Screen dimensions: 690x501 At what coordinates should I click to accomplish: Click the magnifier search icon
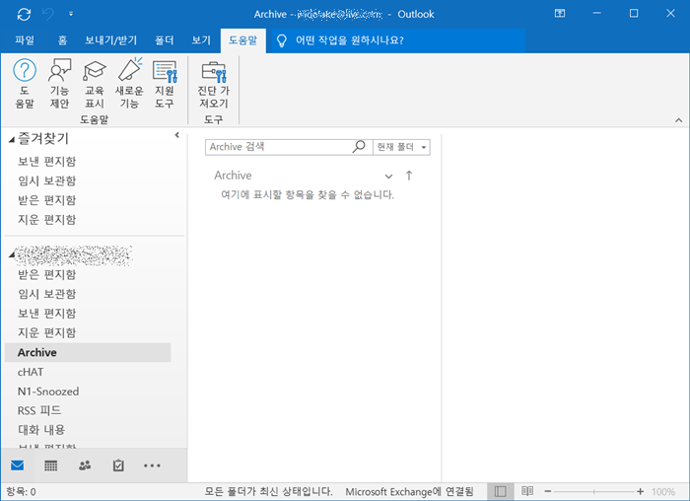tap(359, 147)
